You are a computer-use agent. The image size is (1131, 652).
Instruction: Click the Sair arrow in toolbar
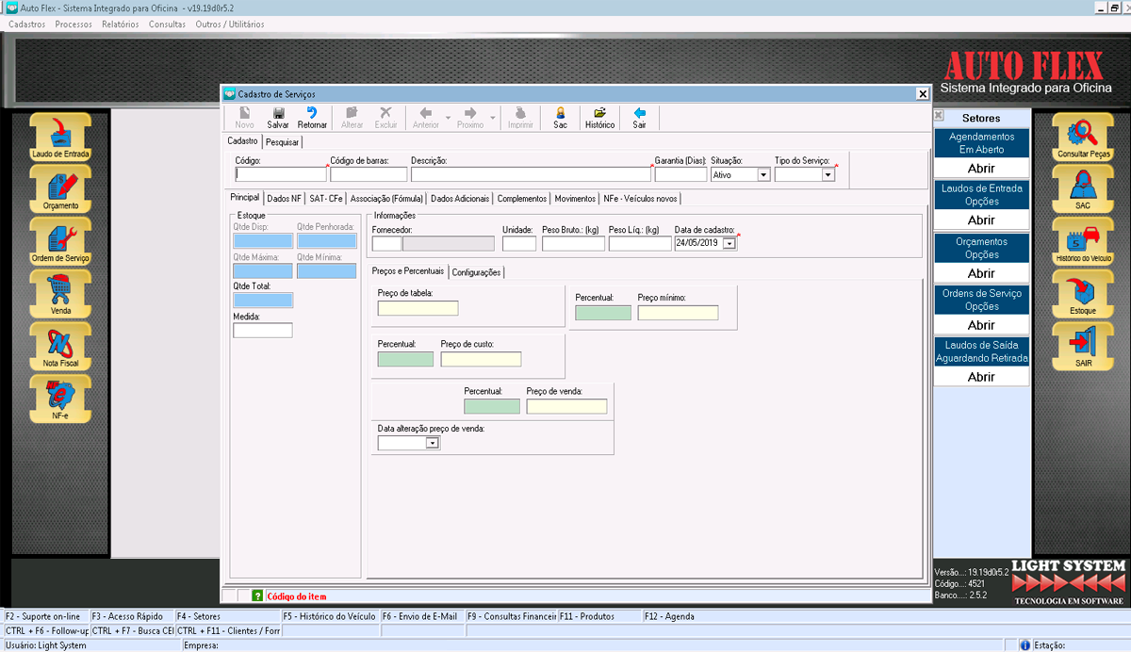640,118
